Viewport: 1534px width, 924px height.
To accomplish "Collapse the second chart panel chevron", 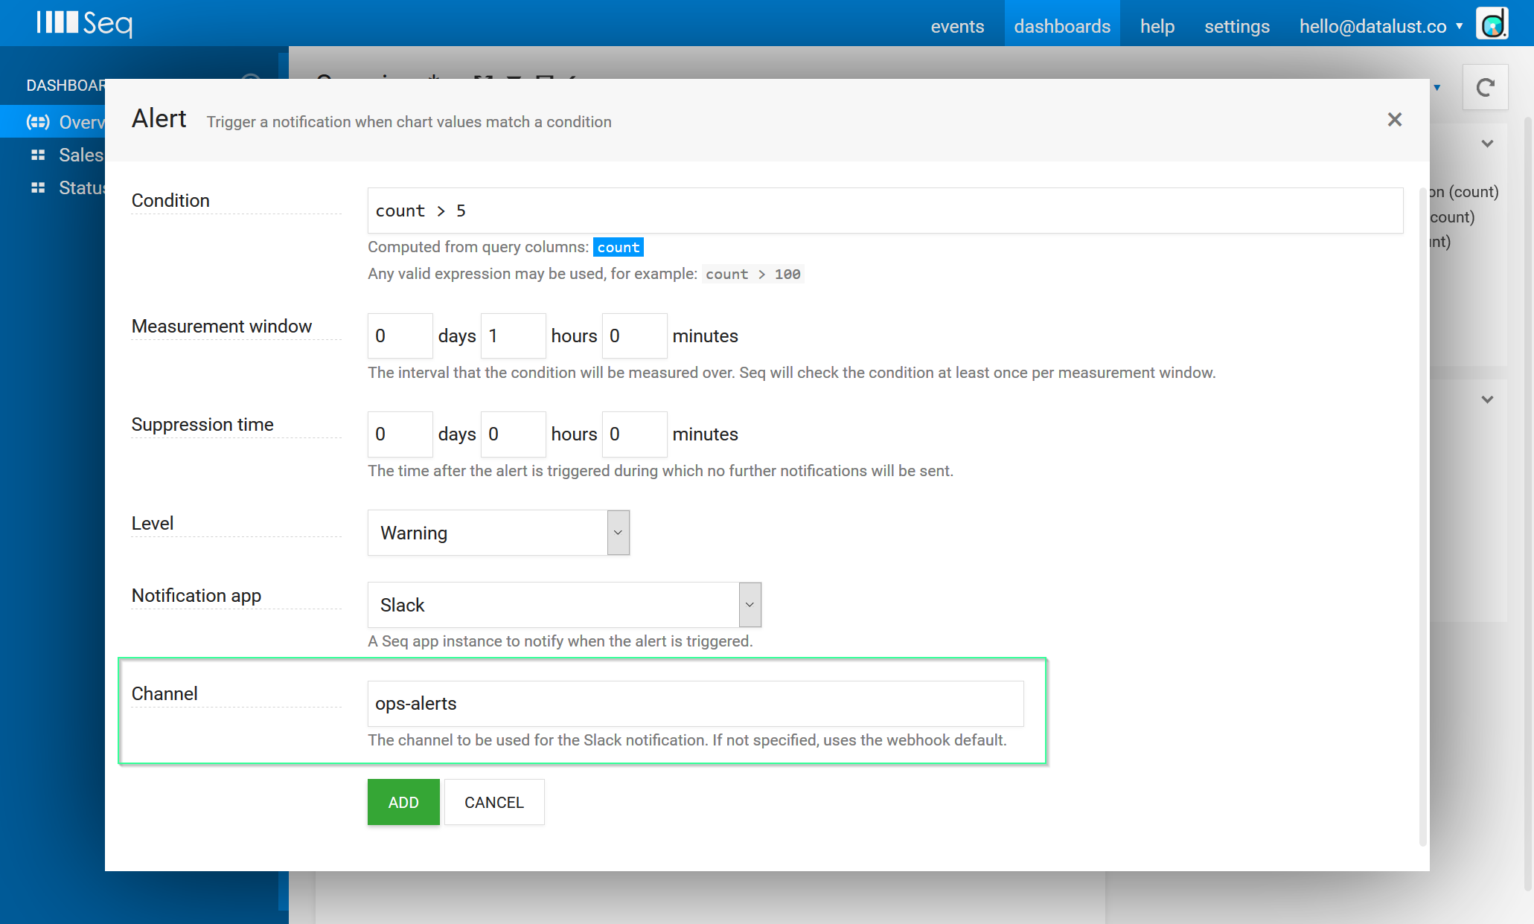I will [1487, 400].
